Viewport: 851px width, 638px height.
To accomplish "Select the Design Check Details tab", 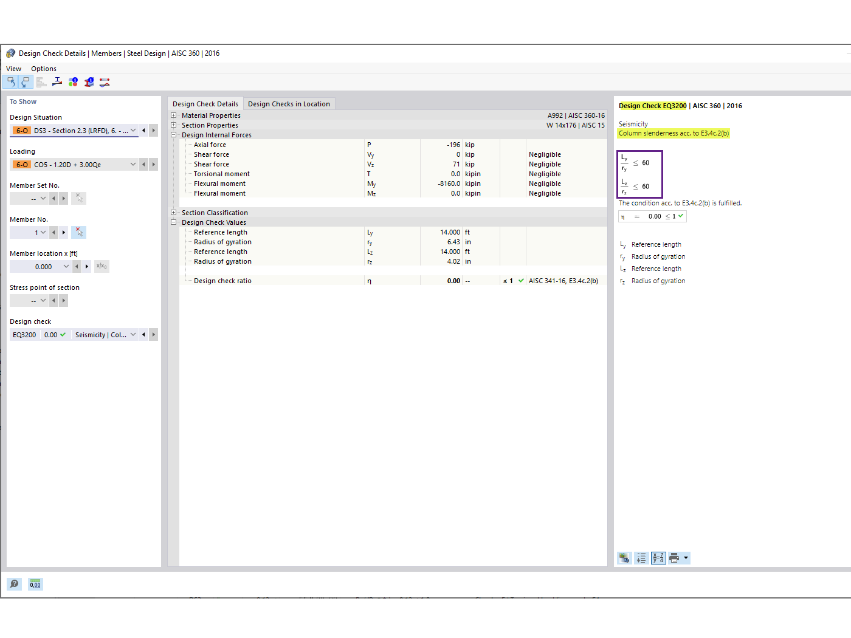I will 205,104.
